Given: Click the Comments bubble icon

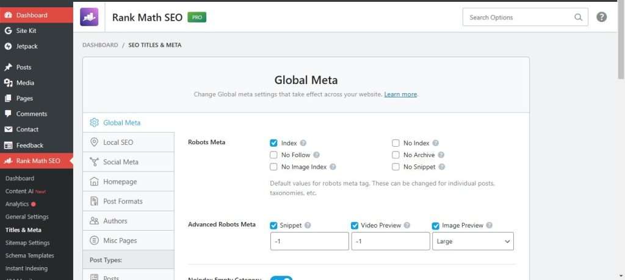Looking at the screenshot, I should click(x=9, y=114).
